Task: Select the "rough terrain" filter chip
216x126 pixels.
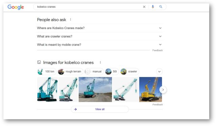Action: point(71,72)
